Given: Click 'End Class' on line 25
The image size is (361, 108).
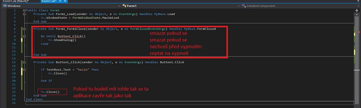Looking at the screenshot, I should point(34,99).
